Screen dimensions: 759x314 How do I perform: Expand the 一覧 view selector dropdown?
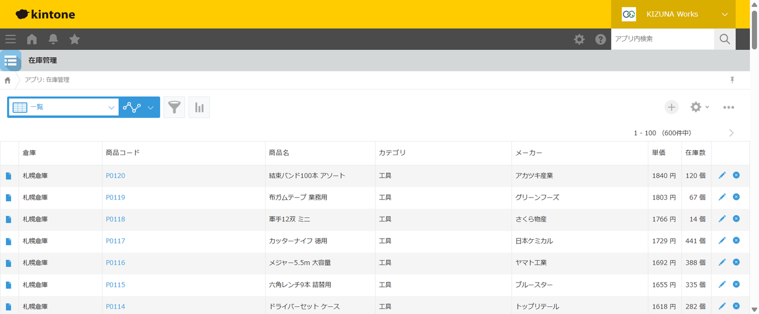[x=63, y=107]
